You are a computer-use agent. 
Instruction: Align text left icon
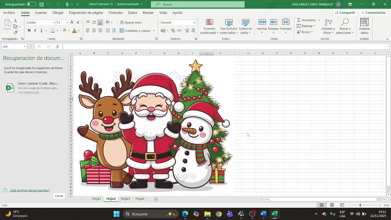point(88,31)
